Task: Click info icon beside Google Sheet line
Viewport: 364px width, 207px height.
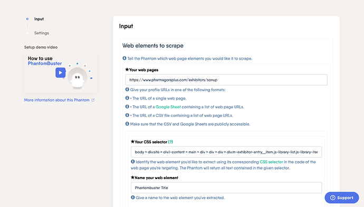Action: [127, 106]
